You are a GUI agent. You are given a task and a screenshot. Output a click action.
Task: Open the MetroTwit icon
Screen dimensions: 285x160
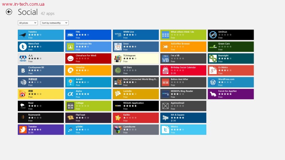[x=23, y=47]
